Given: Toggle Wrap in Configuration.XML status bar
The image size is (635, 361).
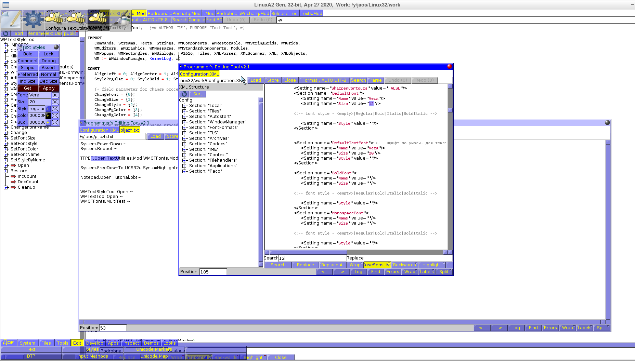Looking at the screenshot, I should tap(410, 272).
